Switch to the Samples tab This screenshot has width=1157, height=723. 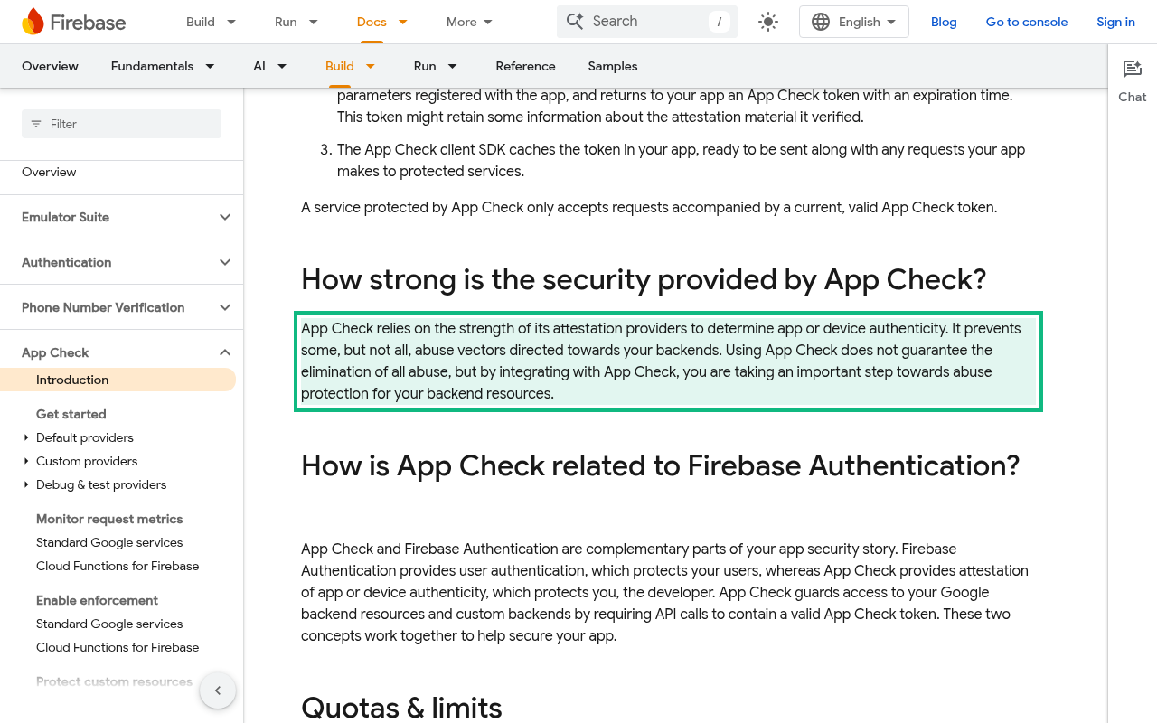coord(613,66)
